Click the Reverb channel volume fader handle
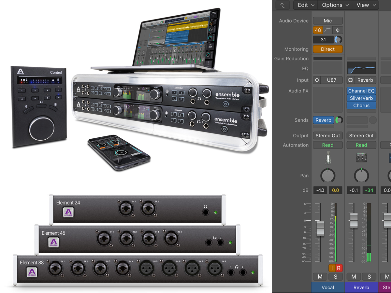Screen dimensions: 391x293 (354, 220)
